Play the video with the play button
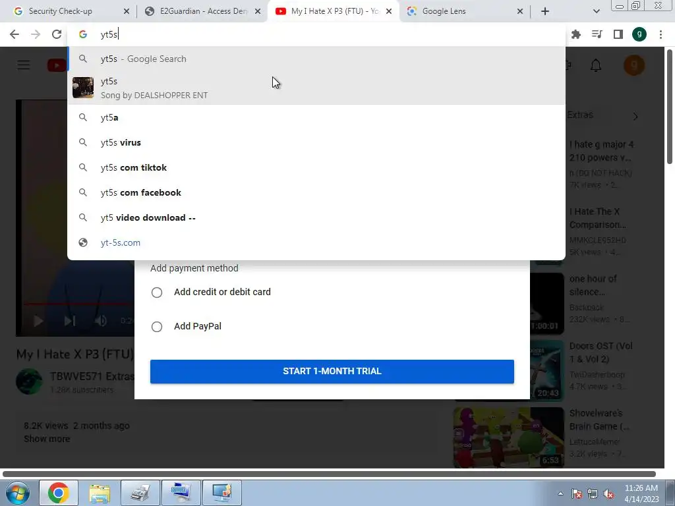675x506 pixels. pos(38,321)
